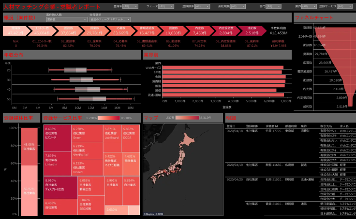Click the 登録サービス比率 color legend gradient
356x219 pixels.
(x=109, y=118)
